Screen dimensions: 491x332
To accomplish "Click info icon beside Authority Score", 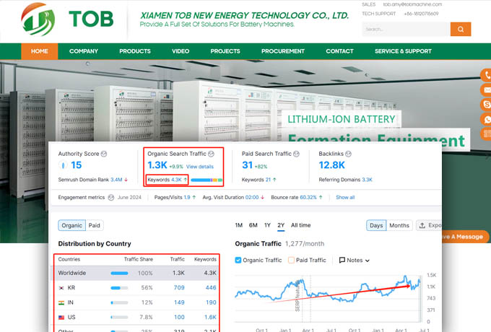I will point(104,154).
